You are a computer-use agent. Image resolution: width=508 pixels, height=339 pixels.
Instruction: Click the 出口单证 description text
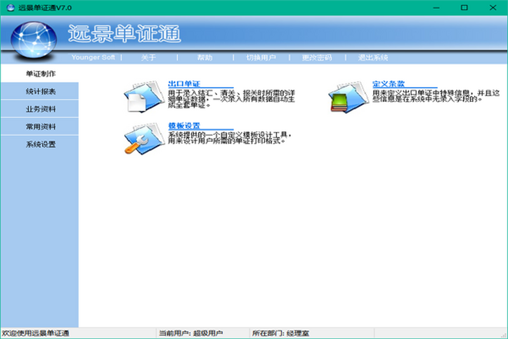tap(231, 99)
